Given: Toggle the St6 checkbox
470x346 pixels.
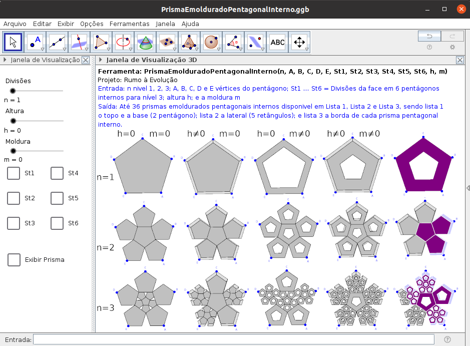Looking at the screenshot, I should pos(57,223).
